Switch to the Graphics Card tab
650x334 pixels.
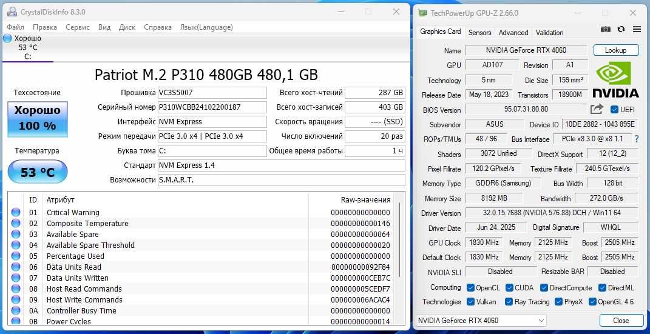(x=440, y=32)
